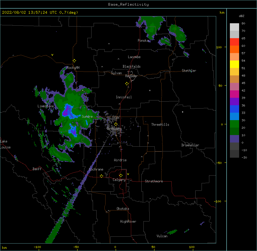
Task: Click the Blackfalds label
Action: coord(131,66)
